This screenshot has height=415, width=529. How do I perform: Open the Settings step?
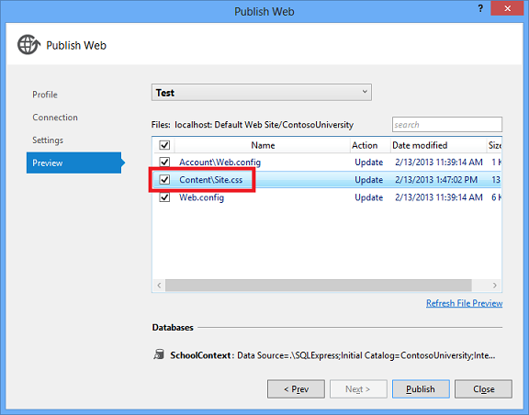(48, 140)
